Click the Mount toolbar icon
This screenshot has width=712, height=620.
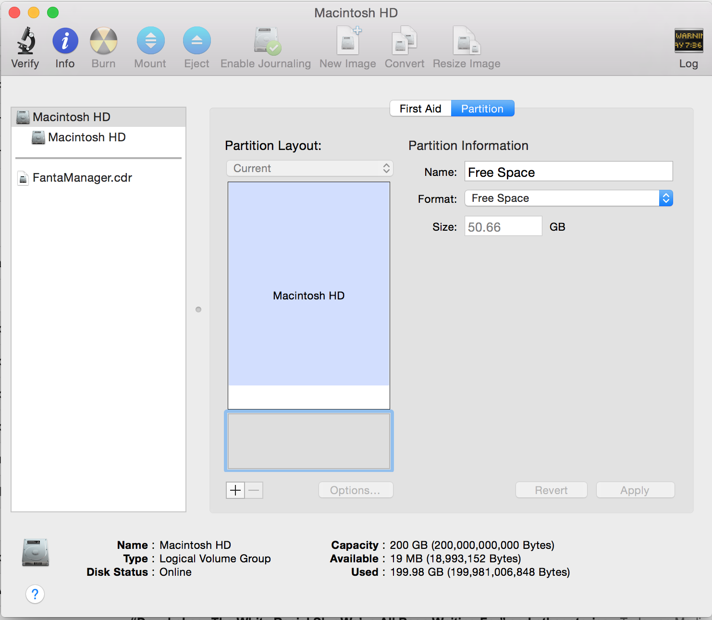pyautogui.click(x=150, y=41)
